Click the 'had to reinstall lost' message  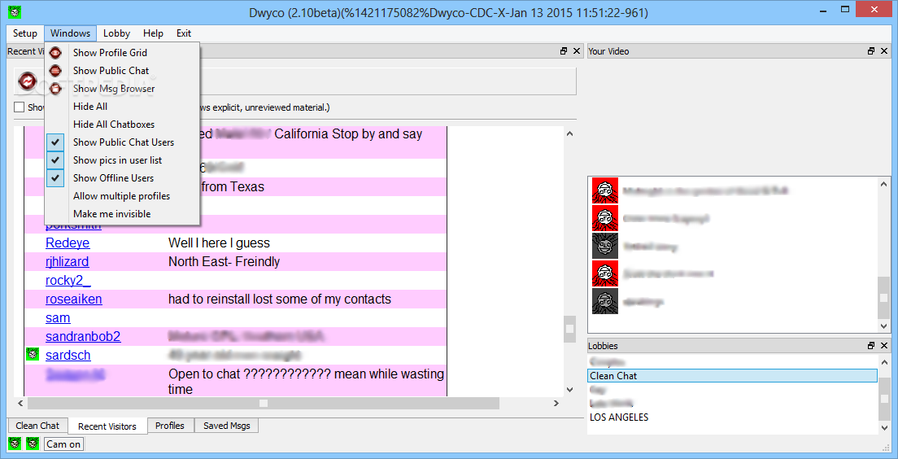(280, 299)
